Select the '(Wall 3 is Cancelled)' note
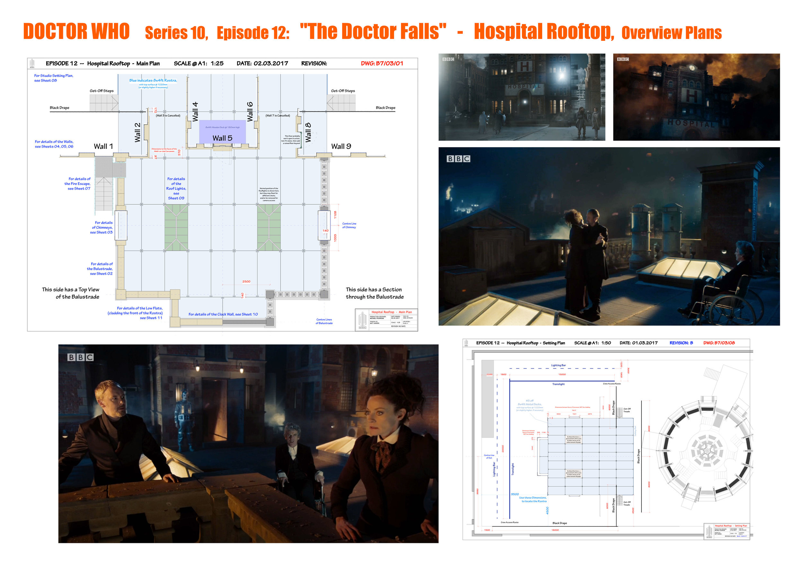The image size is (803, 568). pyautogui.click(x=168, y=115)
